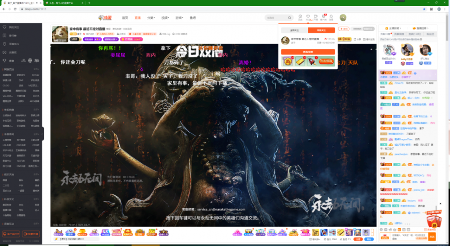Collapse the left sidebar with its edge handle
The height and width of the screenshot is (246, 450).
click(43, 134)
